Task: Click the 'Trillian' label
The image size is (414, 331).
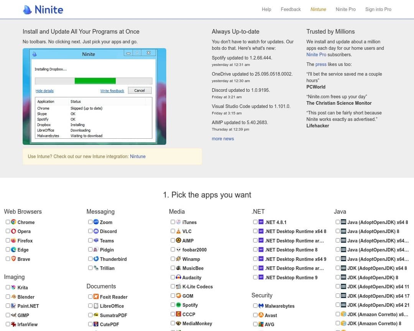Action: click(x=107, y=268)
